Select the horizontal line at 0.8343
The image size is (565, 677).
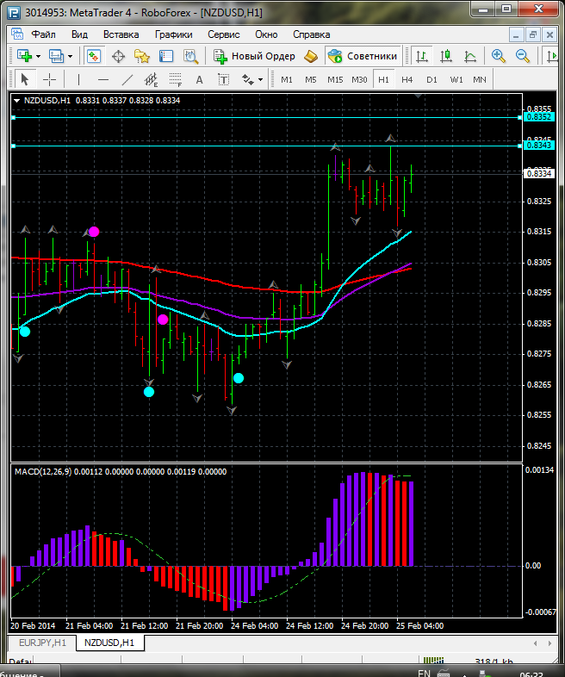tap(266, 146)
